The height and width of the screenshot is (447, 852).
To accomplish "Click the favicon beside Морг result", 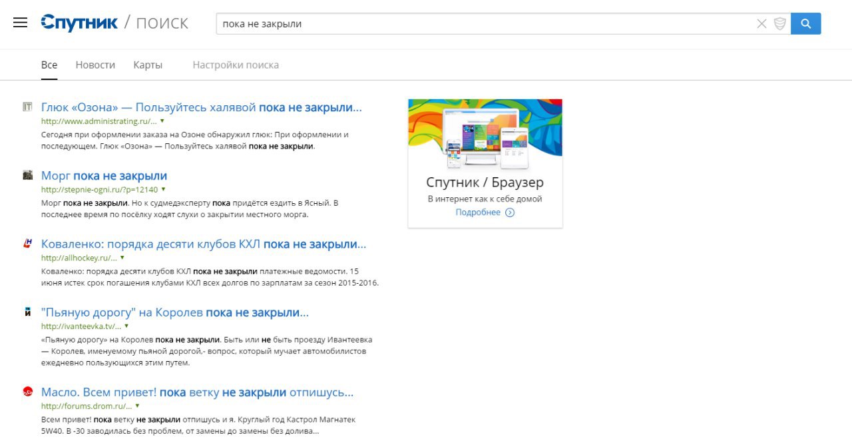I will (x=27, y=175).
